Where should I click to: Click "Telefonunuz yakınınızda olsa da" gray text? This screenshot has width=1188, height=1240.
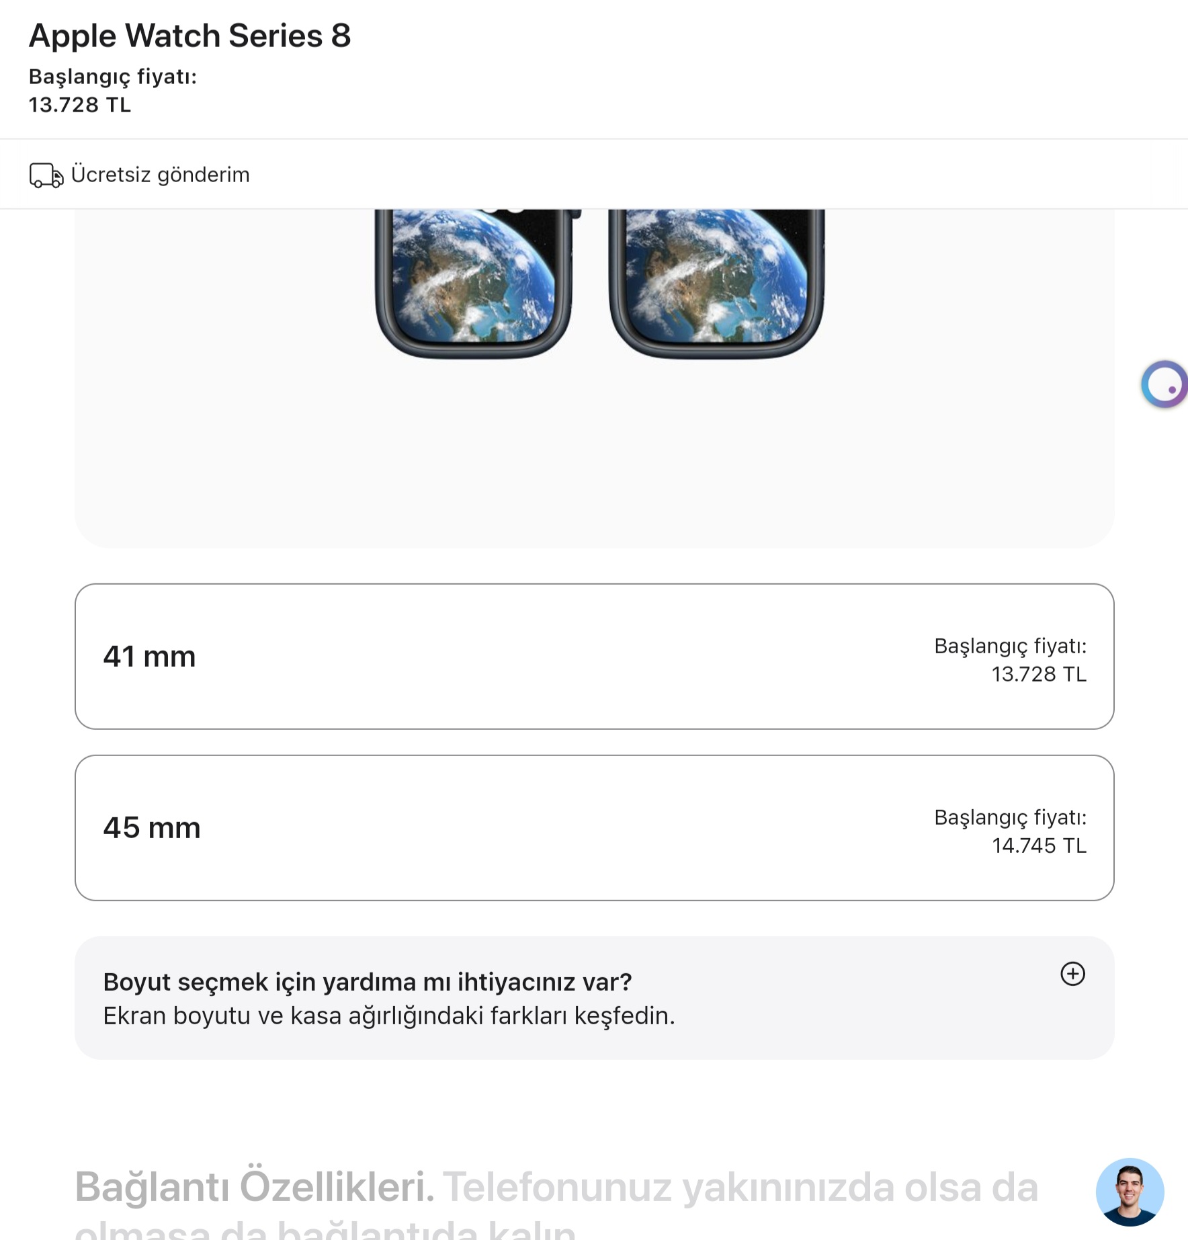click(739, 1187)
